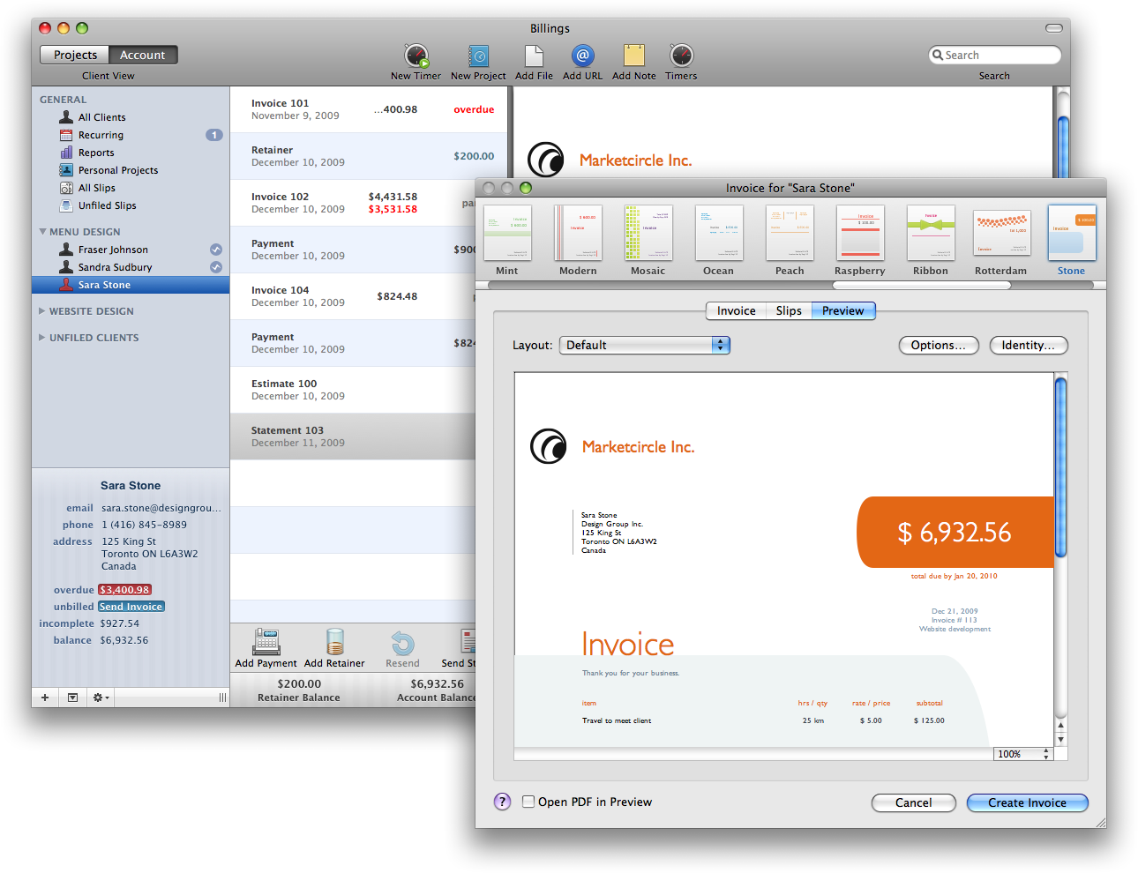Open the Layout Default dropdown
The height and width of the screenshot is (873, 1138).
pos(645,345)
